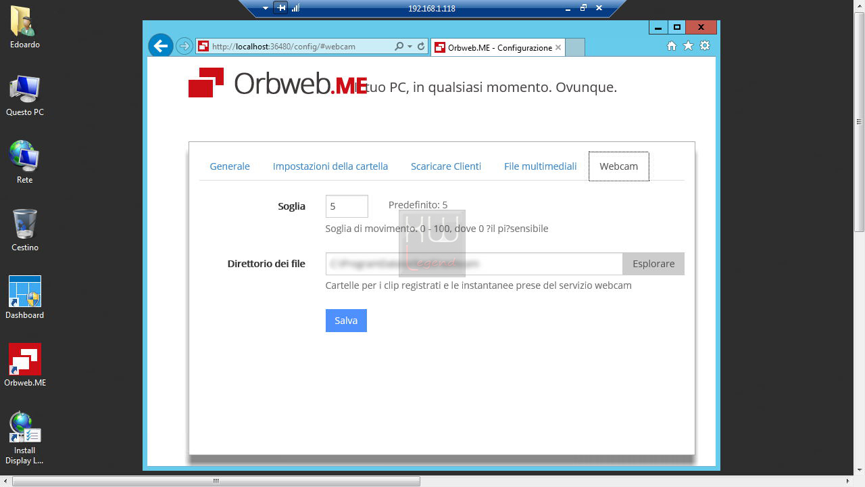The width and height of the screenshot is (865, 487).
Task: Click the browser forward arrow button
Action: tap(184, 47)
